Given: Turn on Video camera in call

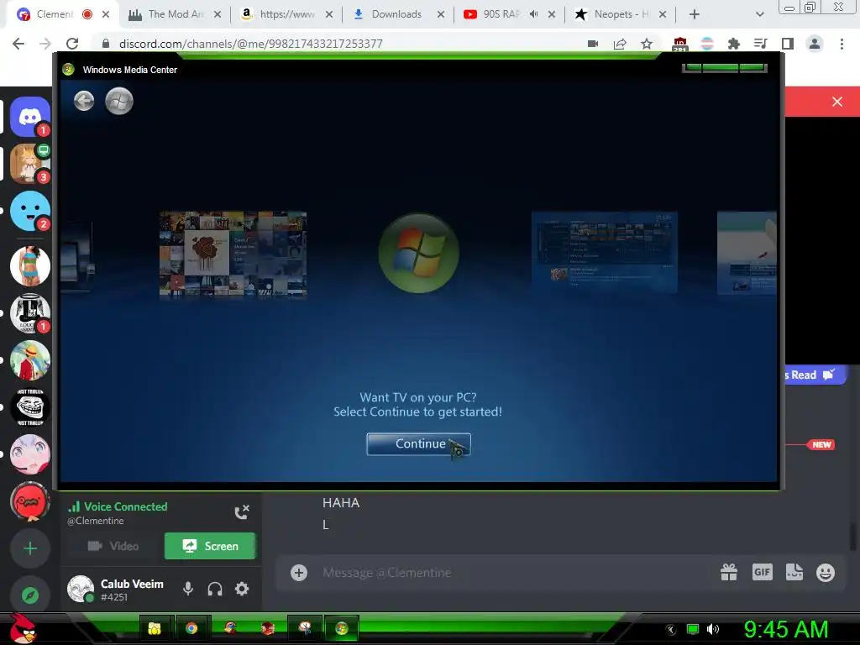Looking at the screenshot, I should (113, 546).
